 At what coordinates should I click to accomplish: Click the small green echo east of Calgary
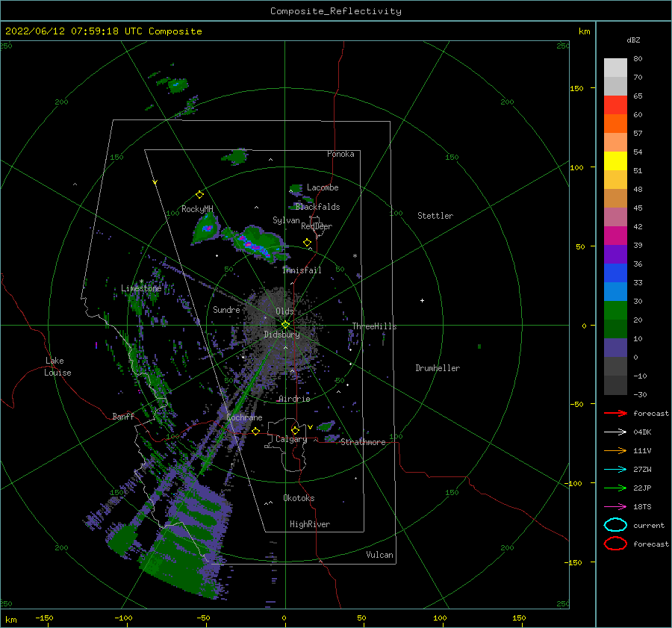(326, 426)
